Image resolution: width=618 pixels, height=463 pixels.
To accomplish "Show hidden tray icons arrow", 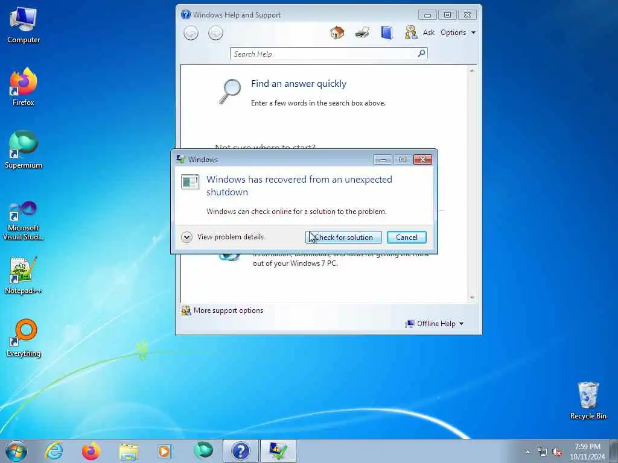I will (527, 452).
